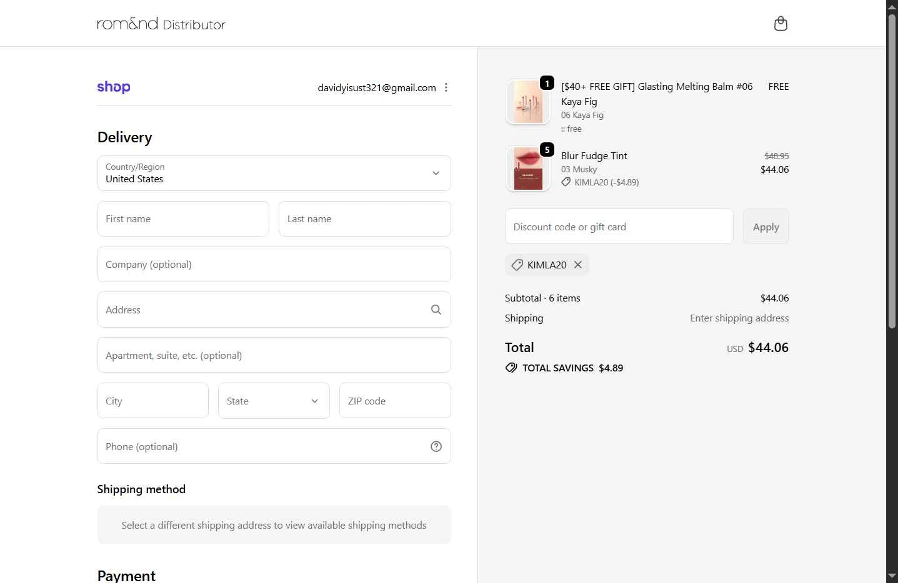Click the Discount code or gift card field

[x=619, y=227]
